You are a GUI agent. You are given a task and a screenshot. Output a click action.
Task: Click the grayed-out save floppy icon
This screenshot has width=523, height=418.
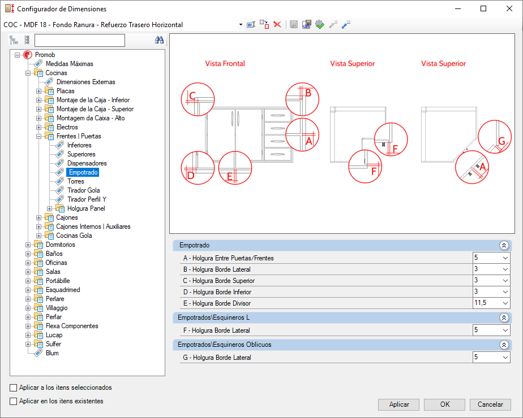coord(294,24)
